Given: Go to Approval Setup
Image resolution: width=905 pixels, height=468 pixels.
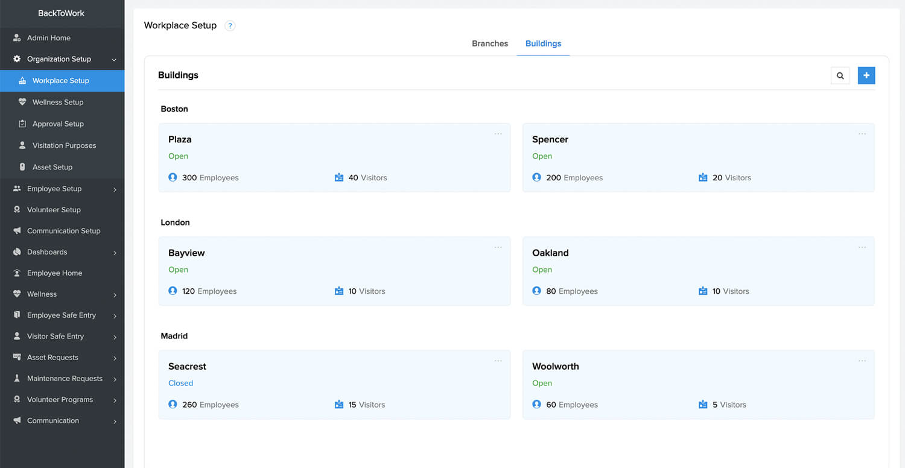Looking at the screenshot, I should 58,124.
